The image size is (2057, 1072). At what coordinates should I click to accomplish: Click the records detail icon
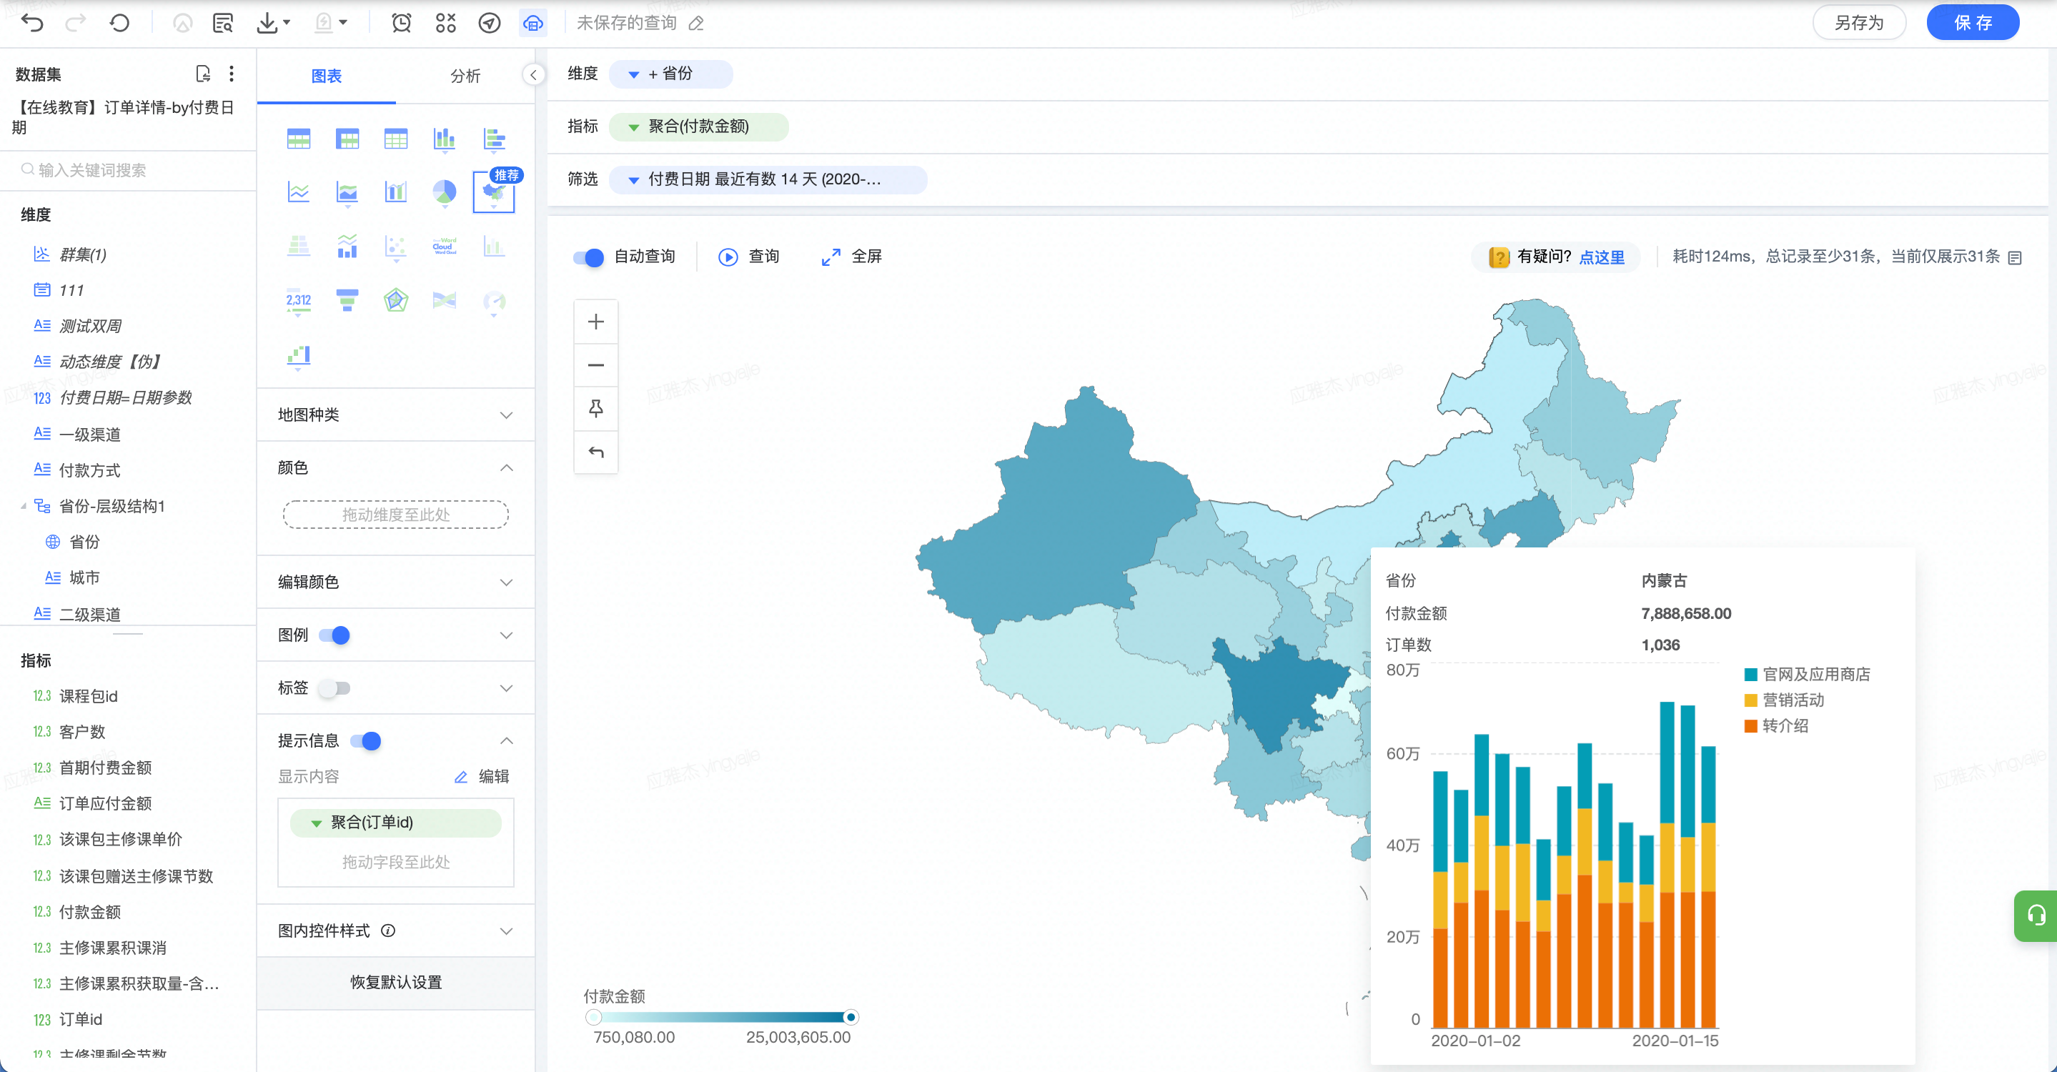(2015, 257)
